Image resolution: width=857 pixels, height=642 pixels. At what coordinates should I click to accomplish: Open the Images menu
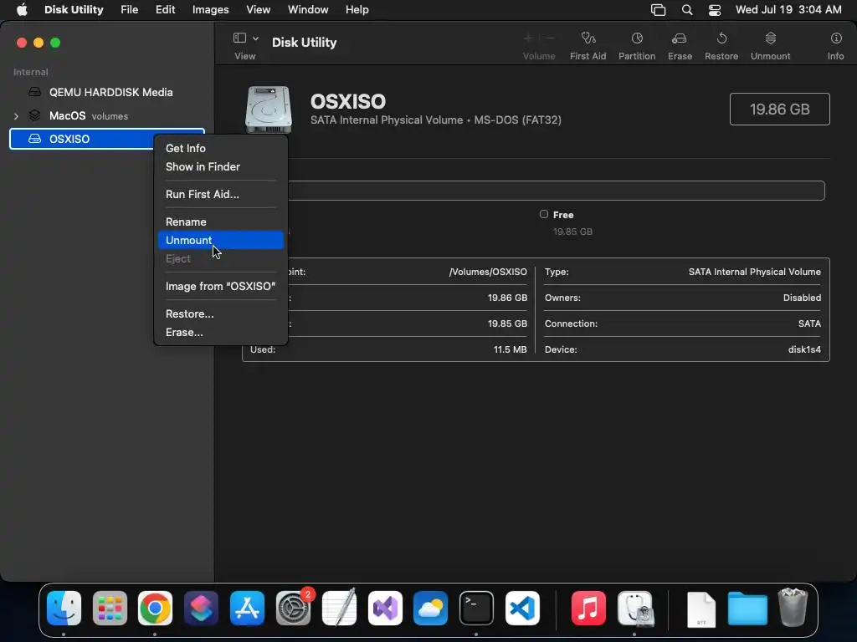pyautogui.click(x=210, y=10)
